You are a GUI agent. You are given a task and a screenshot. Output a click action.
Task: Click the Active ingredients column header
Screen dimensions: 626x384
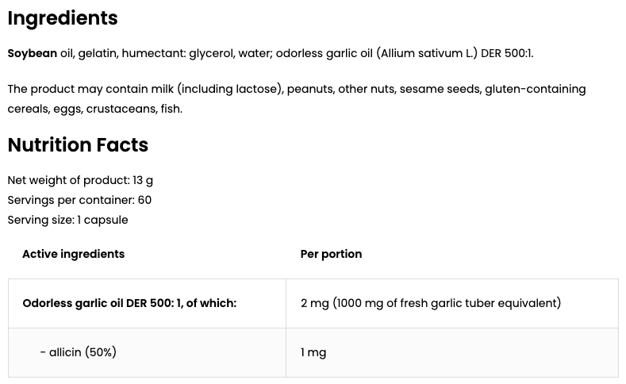tap(73, 254)
